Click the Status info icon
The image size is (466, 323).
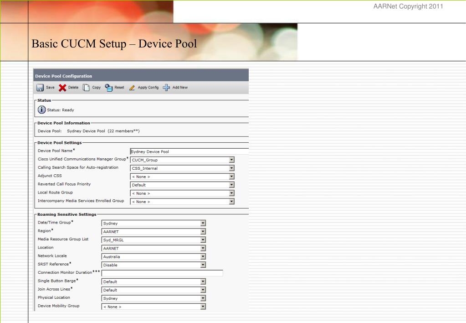[42, 109]
